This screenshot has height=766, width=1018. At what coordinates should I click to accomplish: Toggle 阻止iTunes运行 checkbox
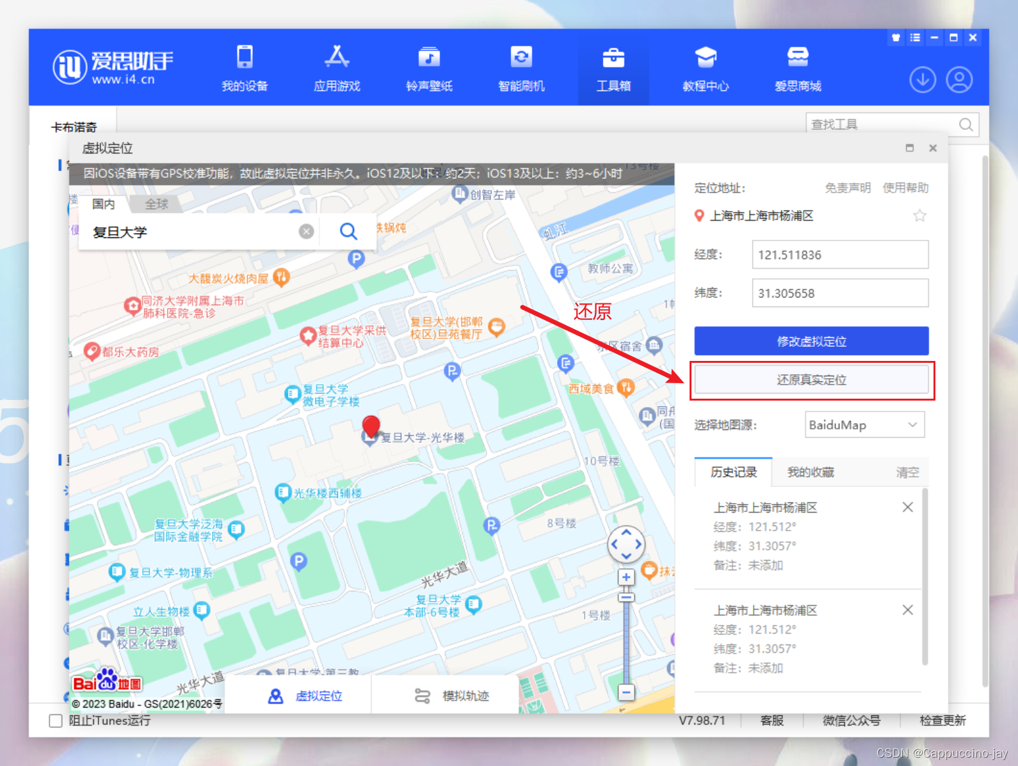tap(56, 721)
